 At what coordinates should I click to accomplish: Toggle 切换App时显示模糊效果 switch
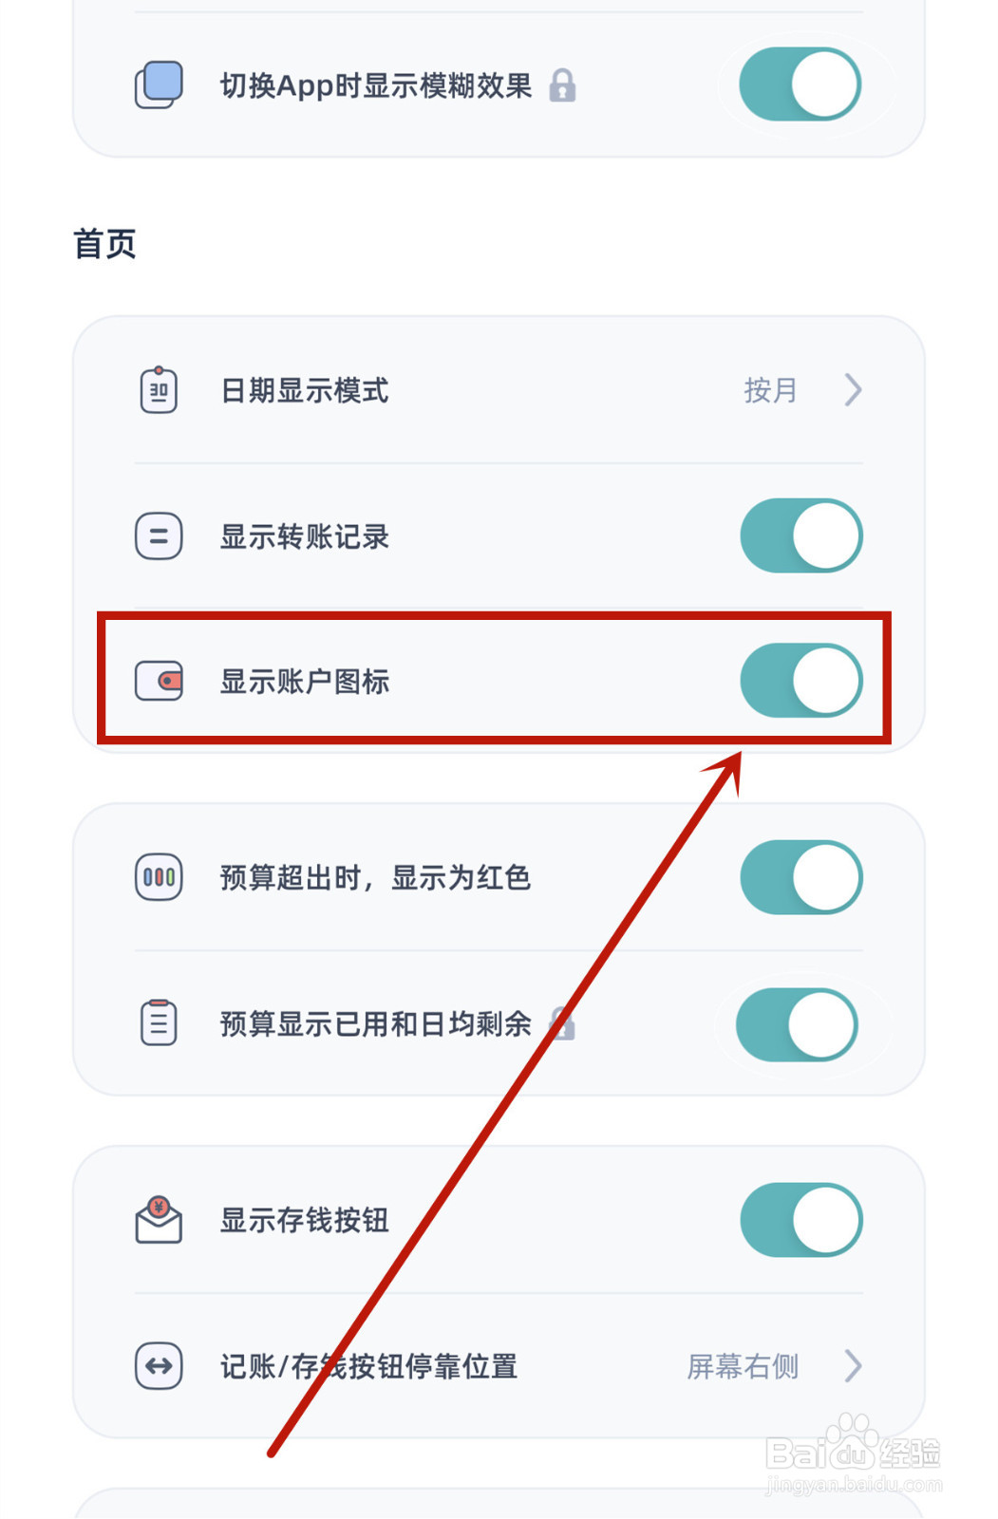tap(800, 85)
